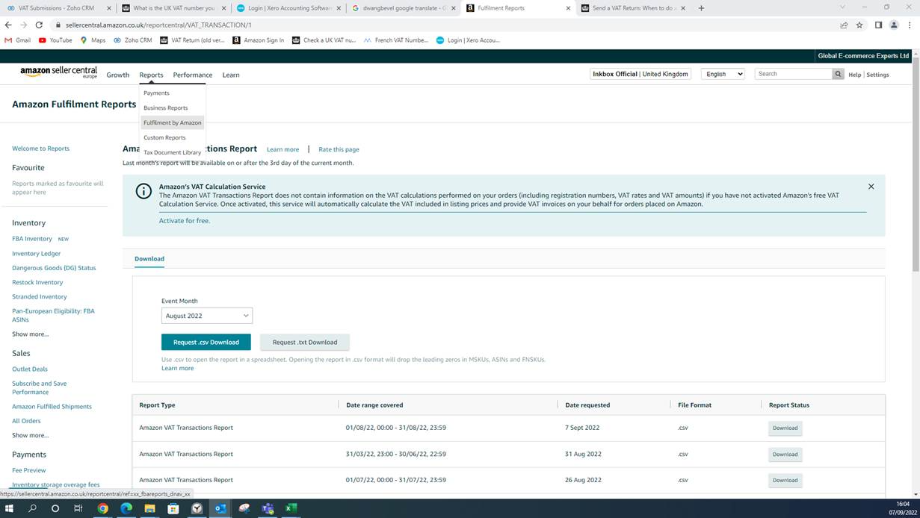The width and height of the screenshot is (920, 518).
Task: Click the browser address bar URL
Action: pos(158,25)
